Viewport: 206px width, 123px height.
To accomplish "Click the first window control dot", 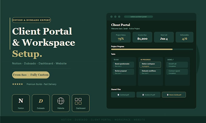I will pos(111,17).
